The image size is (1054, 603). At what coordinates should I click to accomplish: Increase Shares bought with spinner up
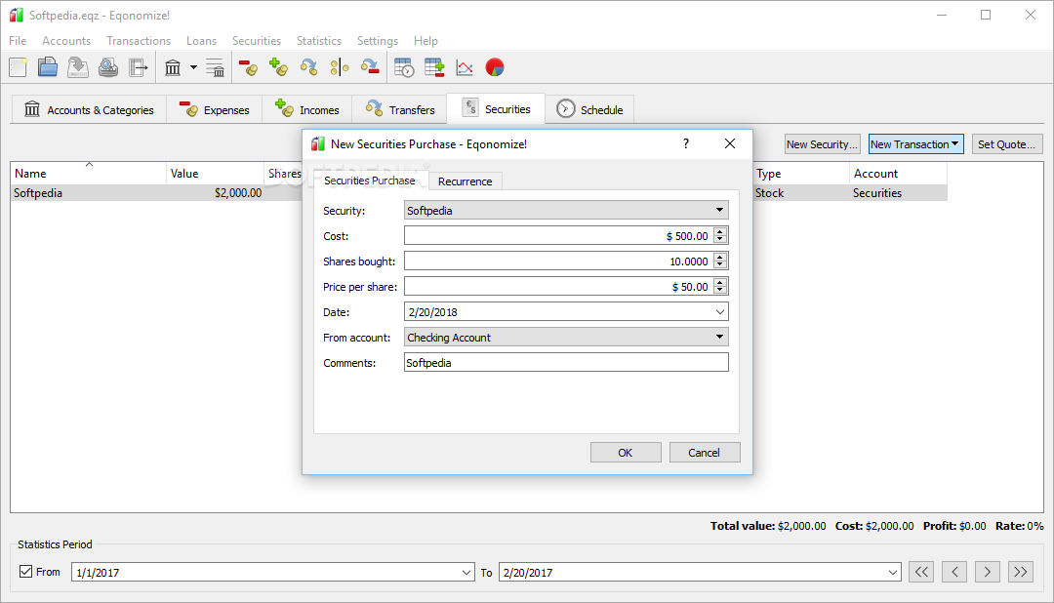[720, 258]
